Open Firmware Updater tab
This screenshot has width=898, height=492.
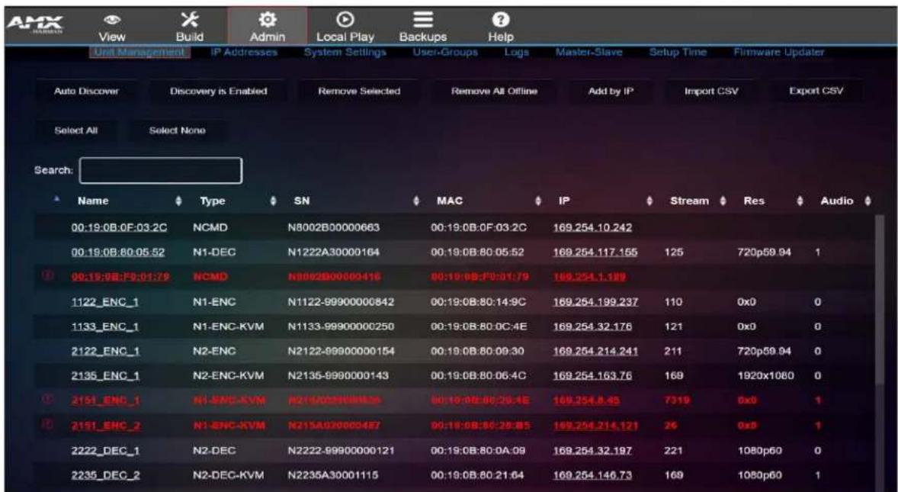779,52
